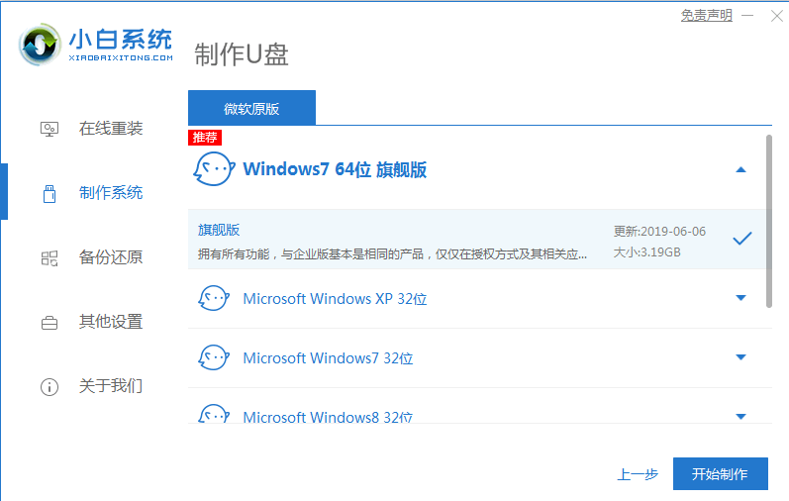Viewport: 789px width, 501px height.
Task: Expand the Microsoft Windows XP 32位 entry
Action: [x=740, y=298]
